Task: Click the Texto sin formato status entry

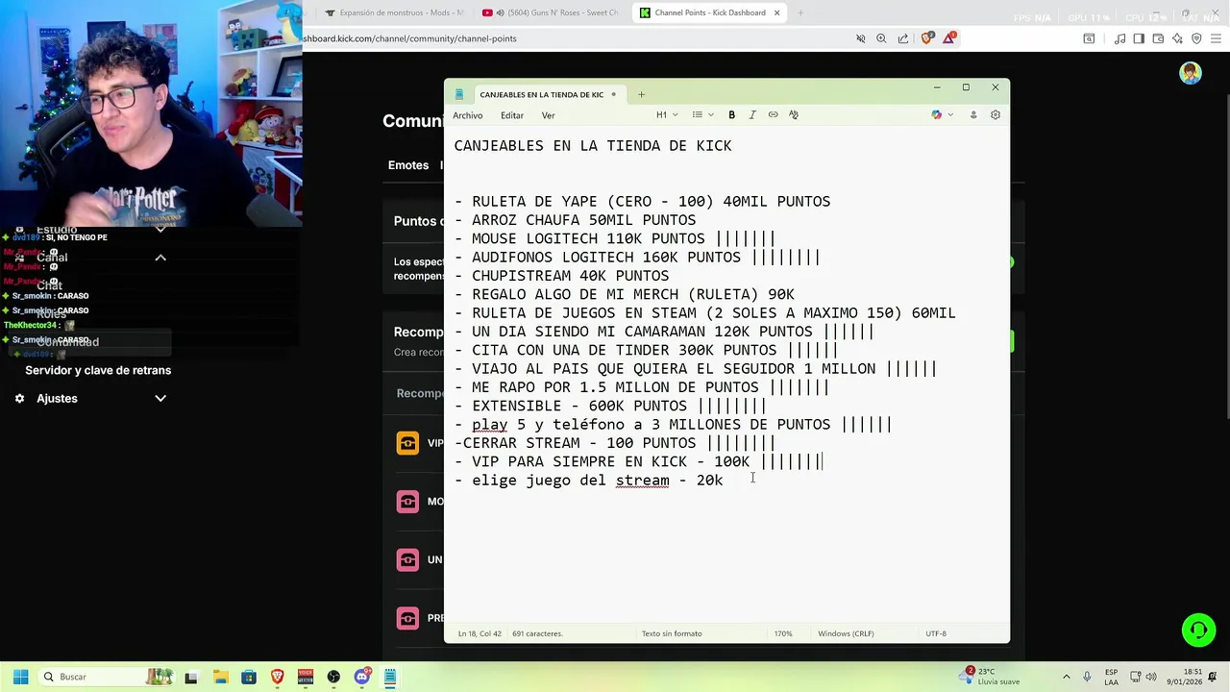Action: click(672, 633)
